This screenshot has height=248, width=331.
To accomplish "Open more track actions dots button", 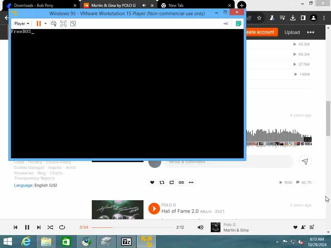I will tap(191, 182).
